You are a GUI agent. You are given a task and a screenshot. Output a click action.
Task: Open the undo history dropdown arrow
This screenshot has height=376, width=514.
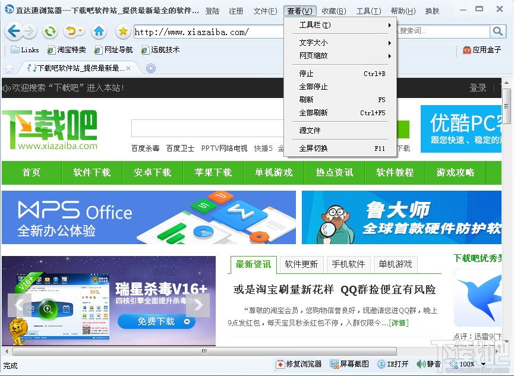pyautogui.click(x=80, y=31)
